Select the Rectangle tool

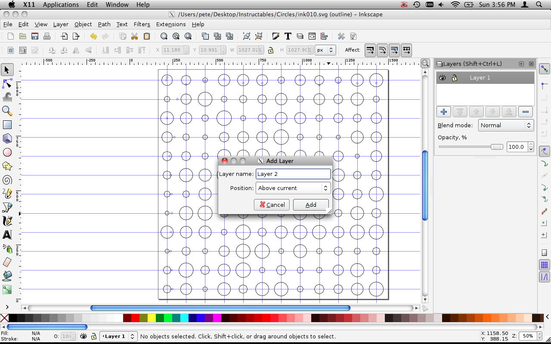point(7,125)
